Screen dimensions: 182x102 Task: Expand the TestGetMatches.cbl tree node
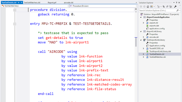click(143, 57)
